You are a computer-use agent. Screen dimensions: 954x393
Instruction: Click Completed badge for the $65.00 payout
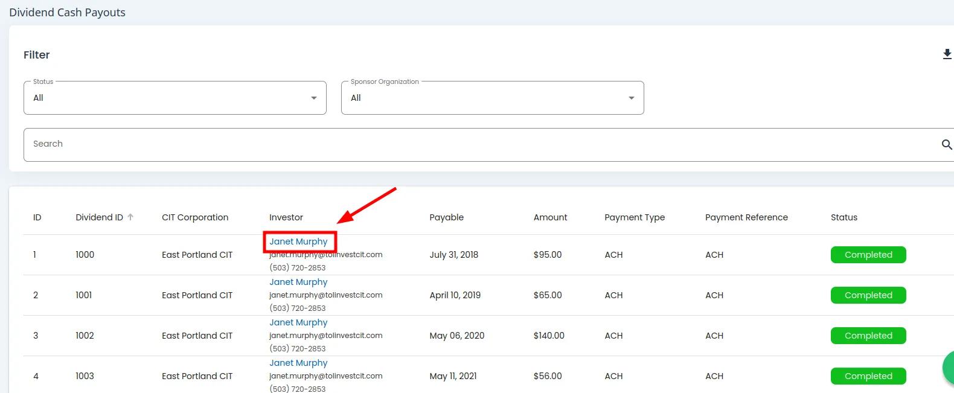point(868,295)
